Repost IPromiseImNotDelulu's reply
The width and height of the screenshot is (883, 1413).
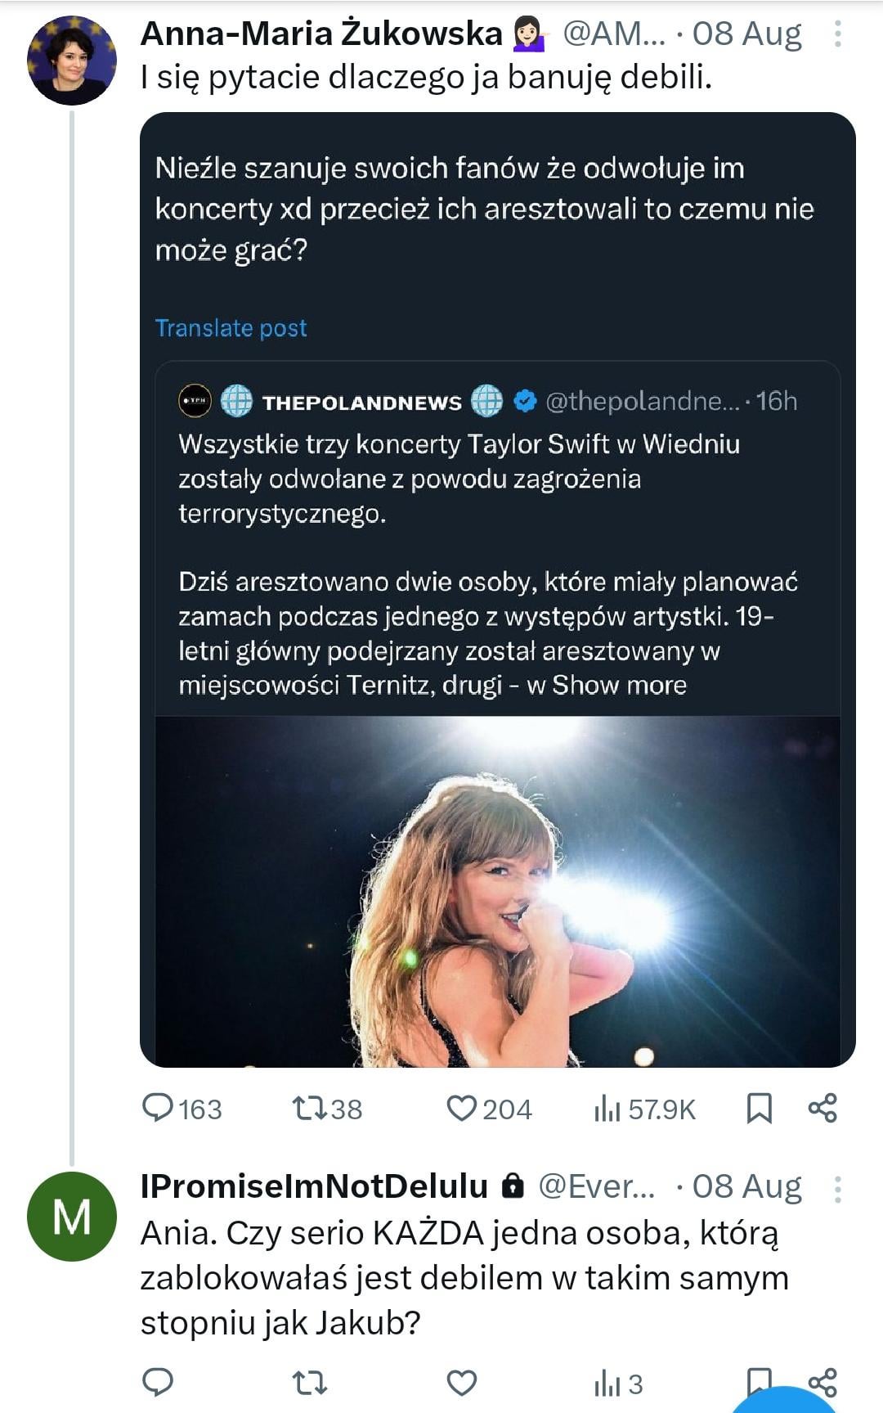click(x=310, y=1383)
